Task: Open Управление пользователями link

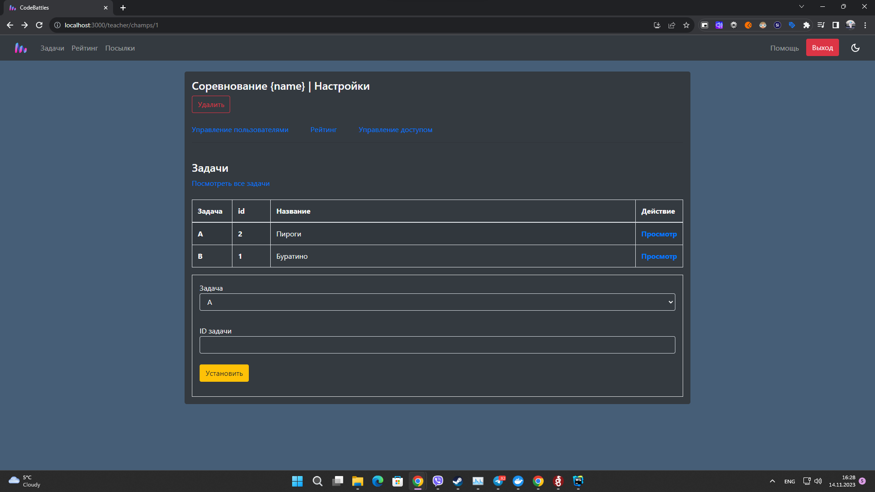Action: (x=240, y=130)
